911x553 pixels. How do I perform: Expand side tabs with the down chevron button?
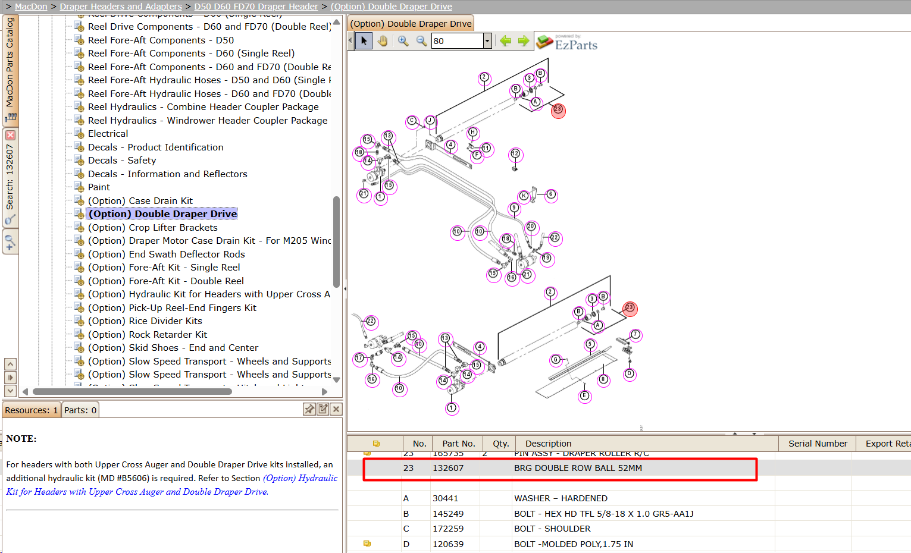click(x=10, y=391)
